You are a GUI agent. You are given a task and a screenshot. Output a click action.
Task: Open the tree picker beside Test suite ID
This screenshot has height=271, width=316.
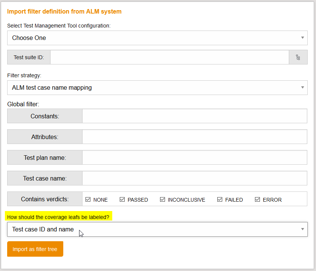[x=298, y=57]
